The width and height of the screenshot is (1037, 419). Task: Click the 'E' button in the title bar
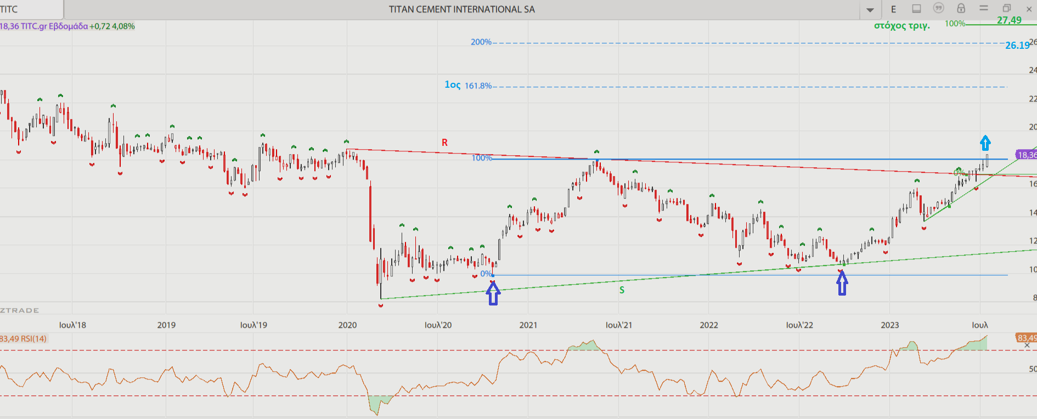coord(893,9)
